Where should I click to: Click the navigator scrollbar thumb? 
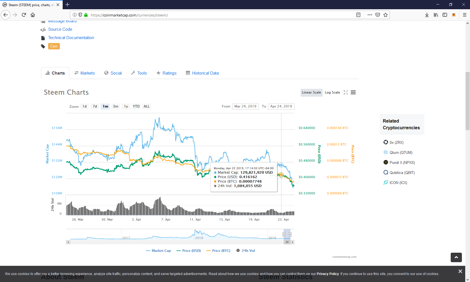tap(287, 242)
